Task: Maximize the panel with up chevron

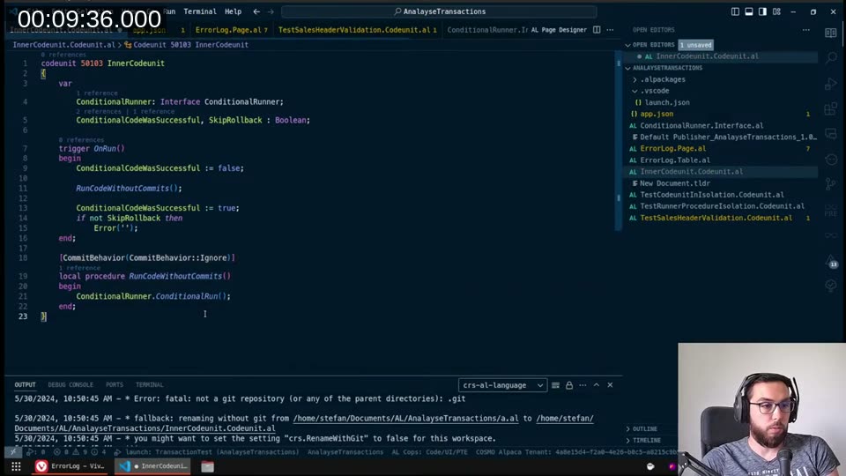Action: 597,385
